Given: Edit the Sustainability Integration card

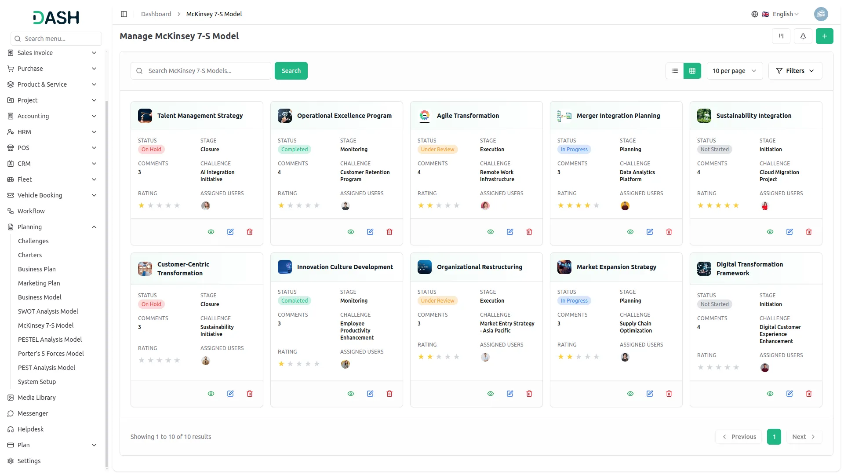Looking at the screenshot, I should (789, 232).
